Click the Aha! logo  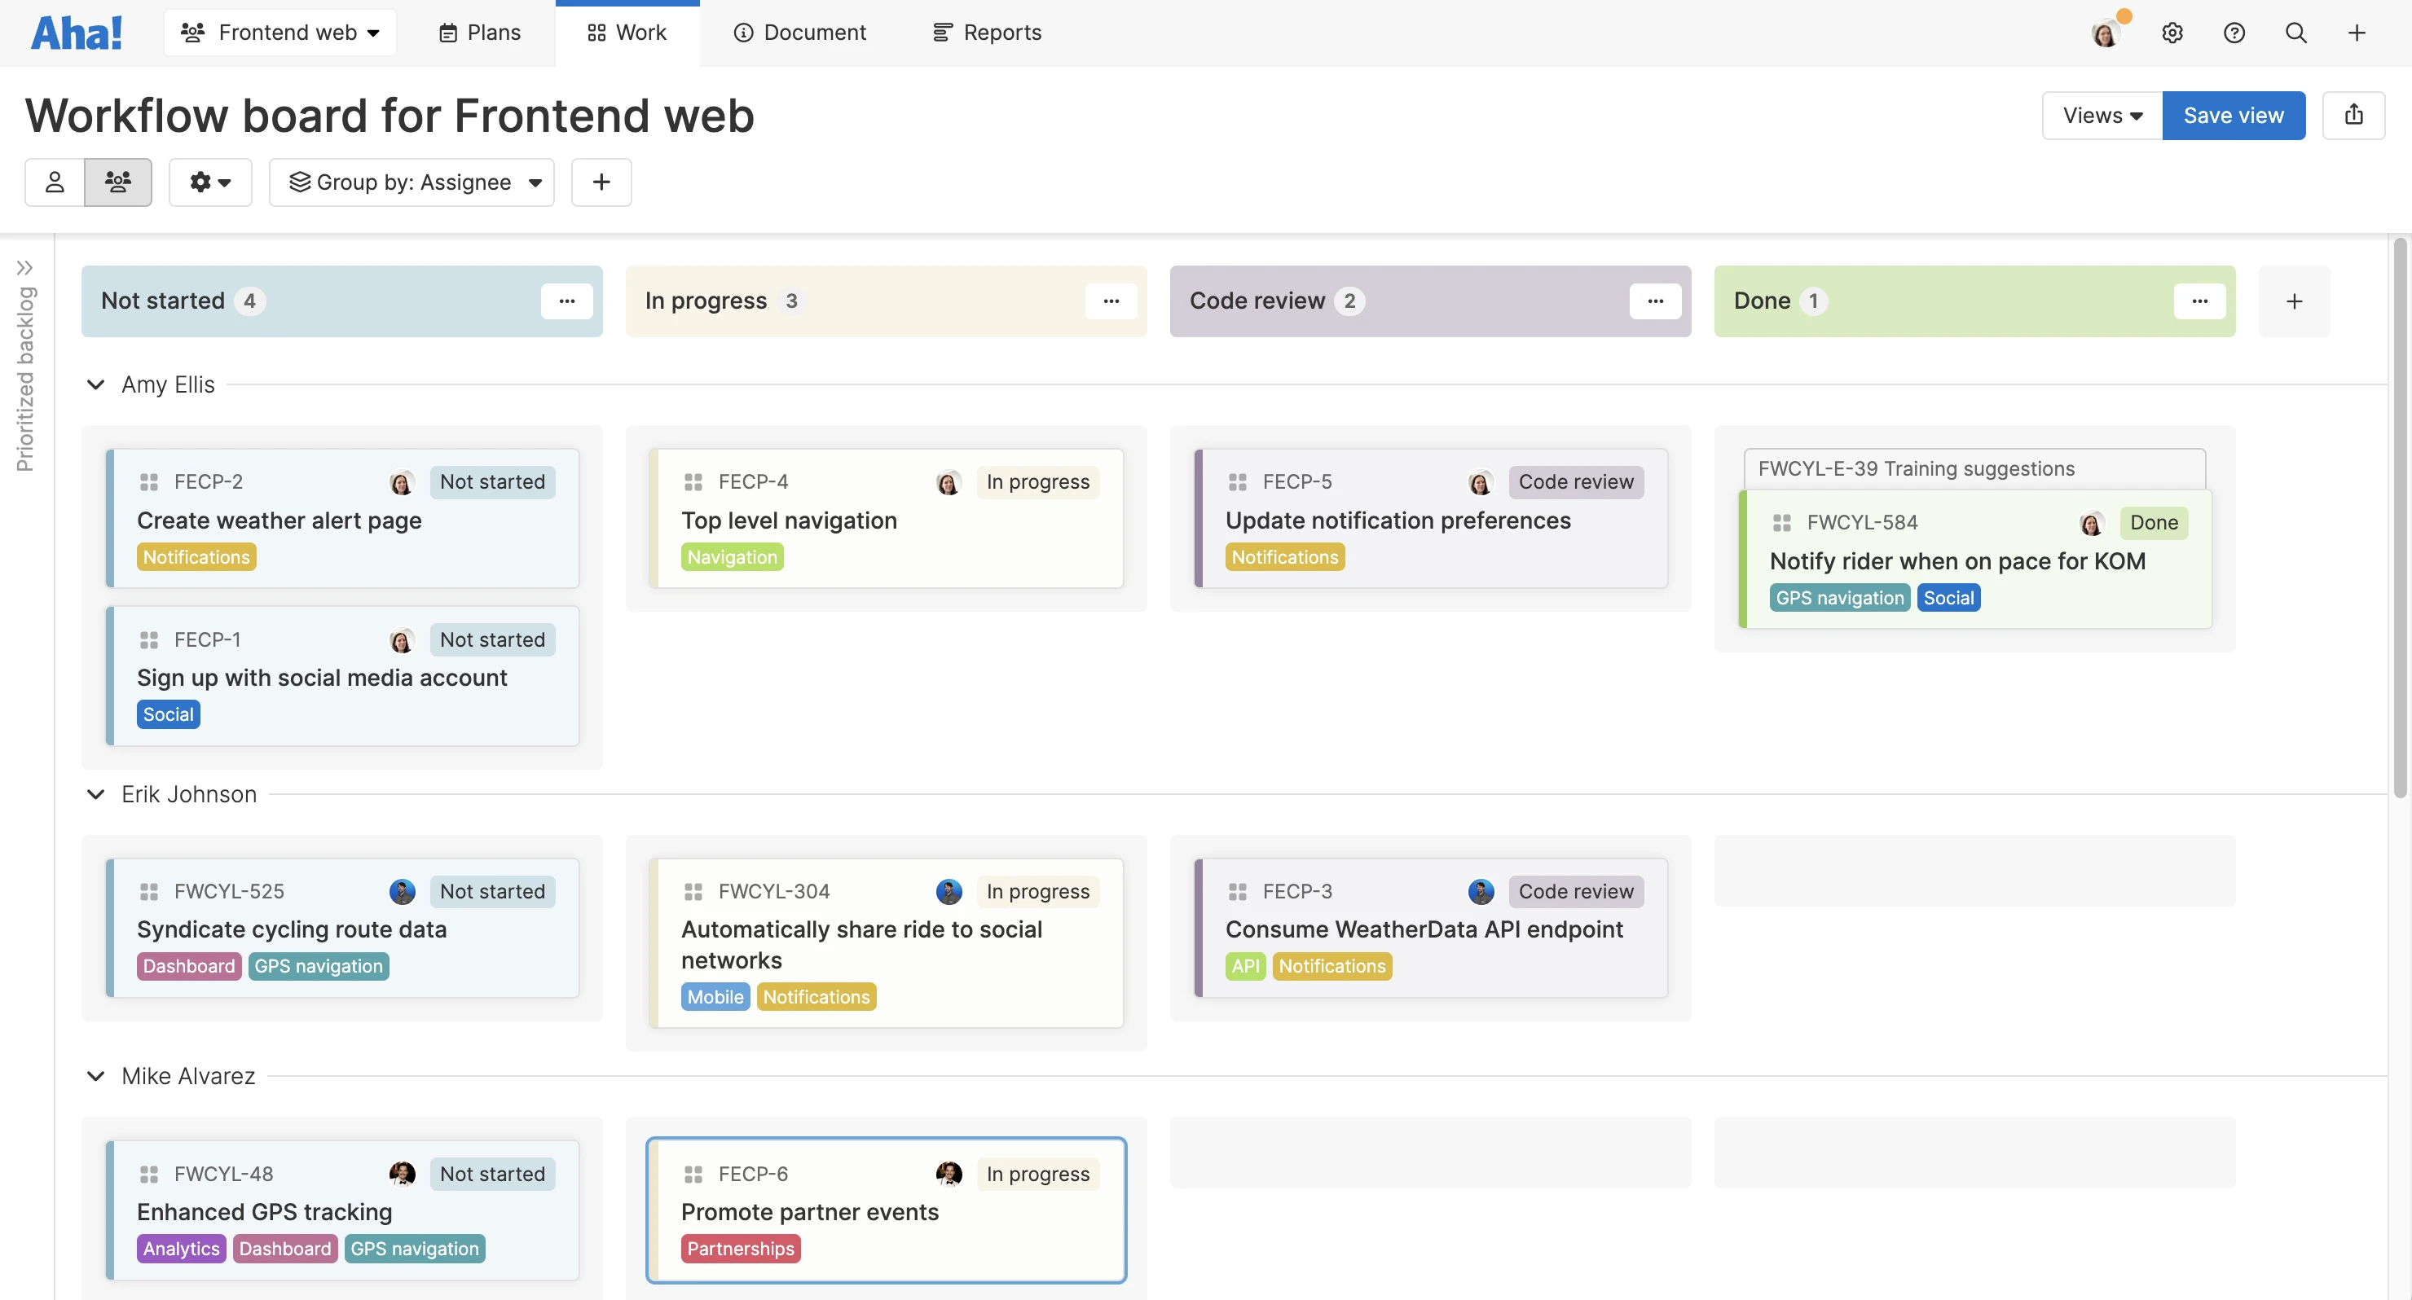tap(76, 31)
